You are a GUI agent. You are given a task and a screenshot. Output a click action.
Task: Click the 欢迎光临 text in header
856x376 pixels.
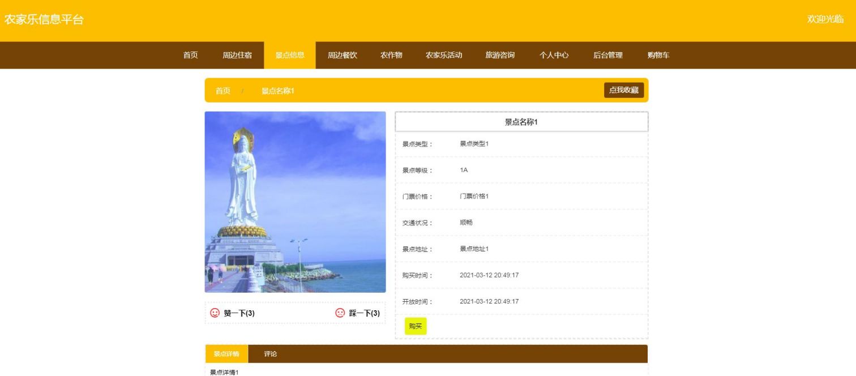pyautogui.click(x=825, y=19)
